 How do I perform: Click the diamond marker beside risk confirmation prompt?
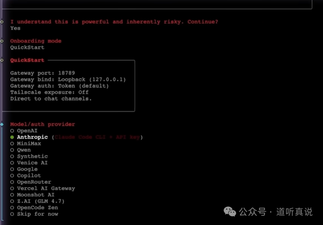pos(2,22)
